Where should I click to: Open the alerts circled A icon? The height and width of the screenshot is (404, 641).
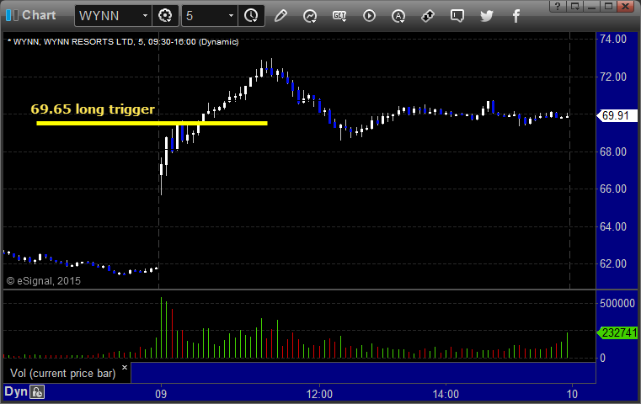click(x=398, y=16)
